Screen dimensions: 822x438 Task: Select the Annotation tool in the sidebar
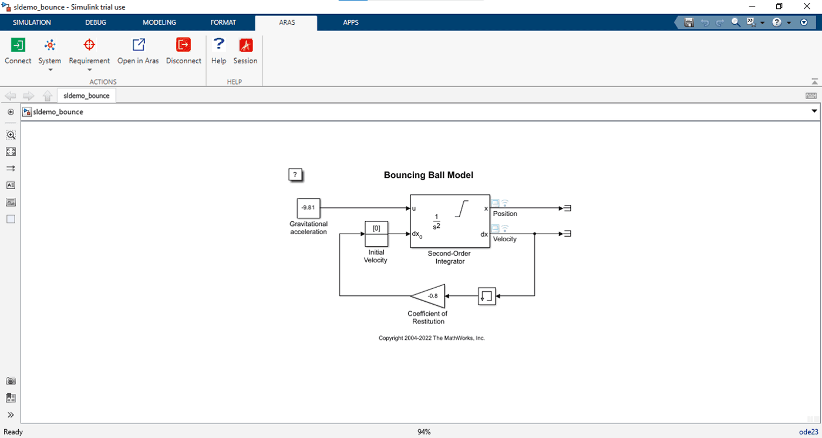[x=11, y=185]
